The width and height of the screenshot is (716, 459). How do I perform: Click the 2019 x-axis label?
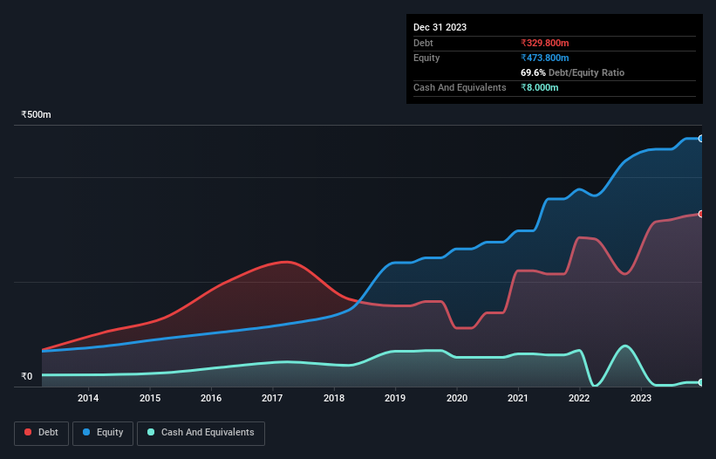395,398
